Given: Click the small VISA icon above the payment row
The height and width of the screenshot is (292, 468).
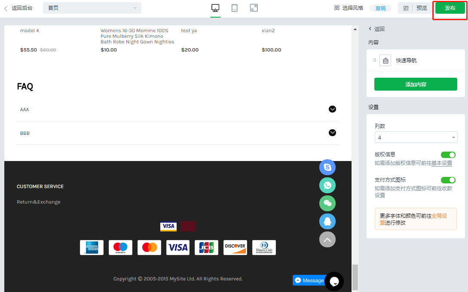Looking at the screenshot, I should 168,226.
